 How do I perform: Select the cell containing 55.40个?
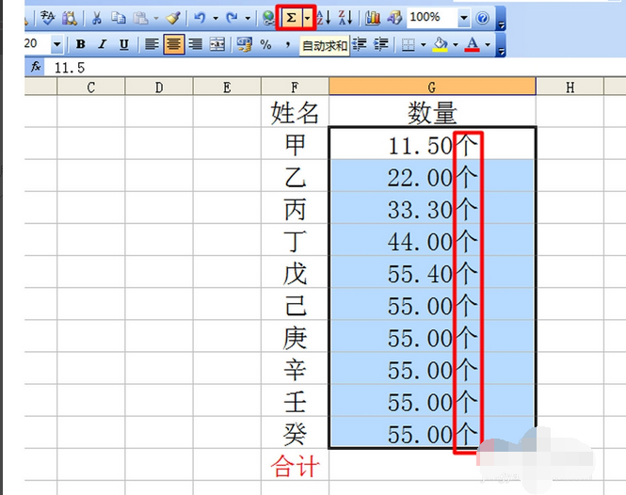(x=432, y=272)
